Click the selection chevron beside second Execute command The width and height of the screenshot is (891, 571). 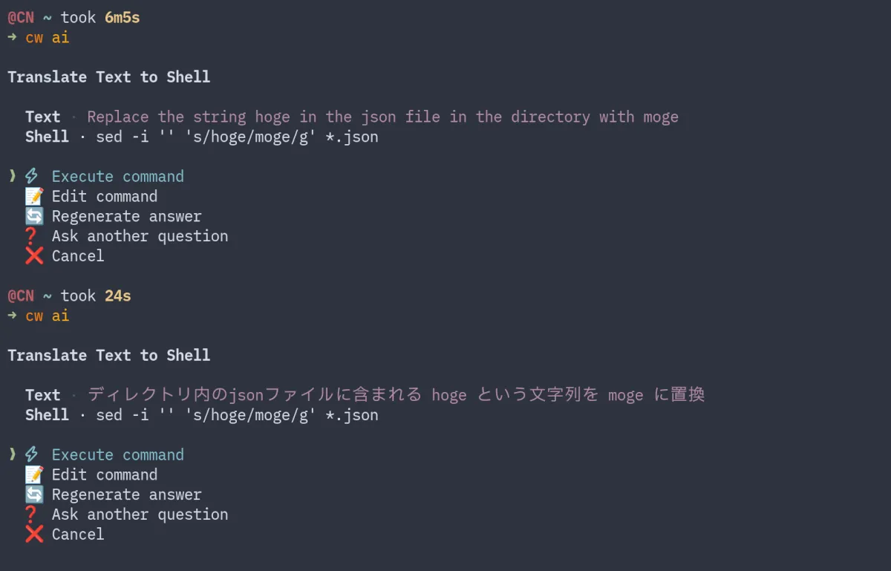click(12, 454)
